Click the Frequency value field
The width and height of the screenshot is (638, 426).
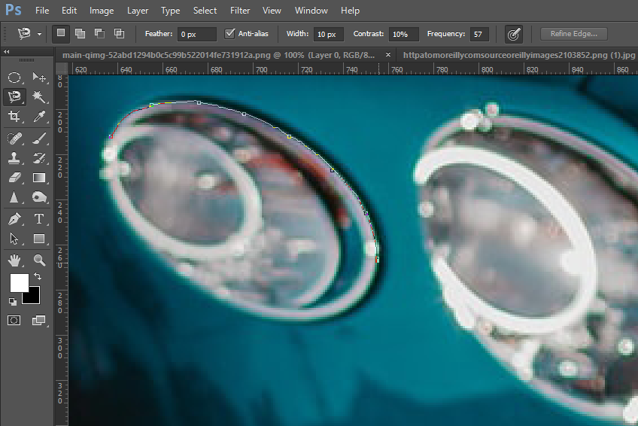479,34
